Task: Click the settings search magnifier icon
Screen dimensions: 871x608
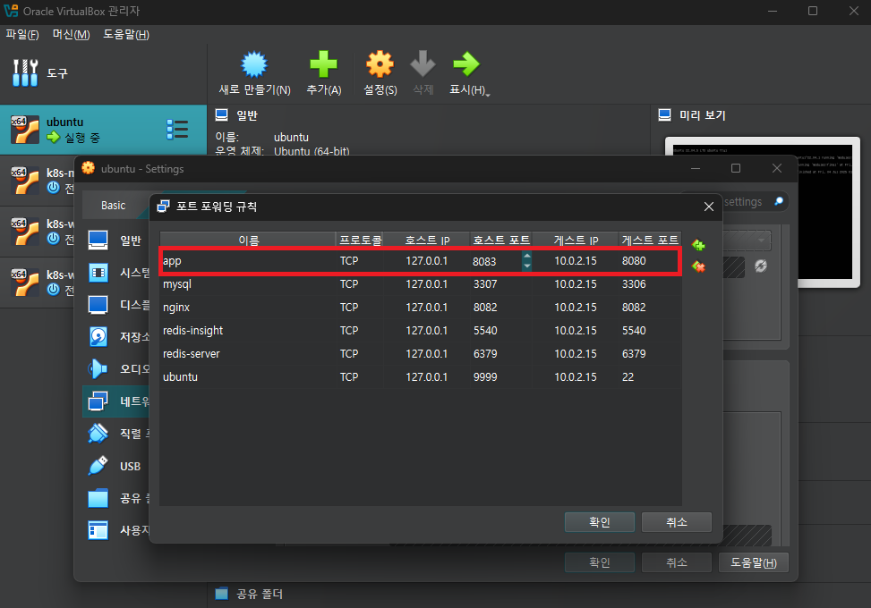Action: (779, 201)
